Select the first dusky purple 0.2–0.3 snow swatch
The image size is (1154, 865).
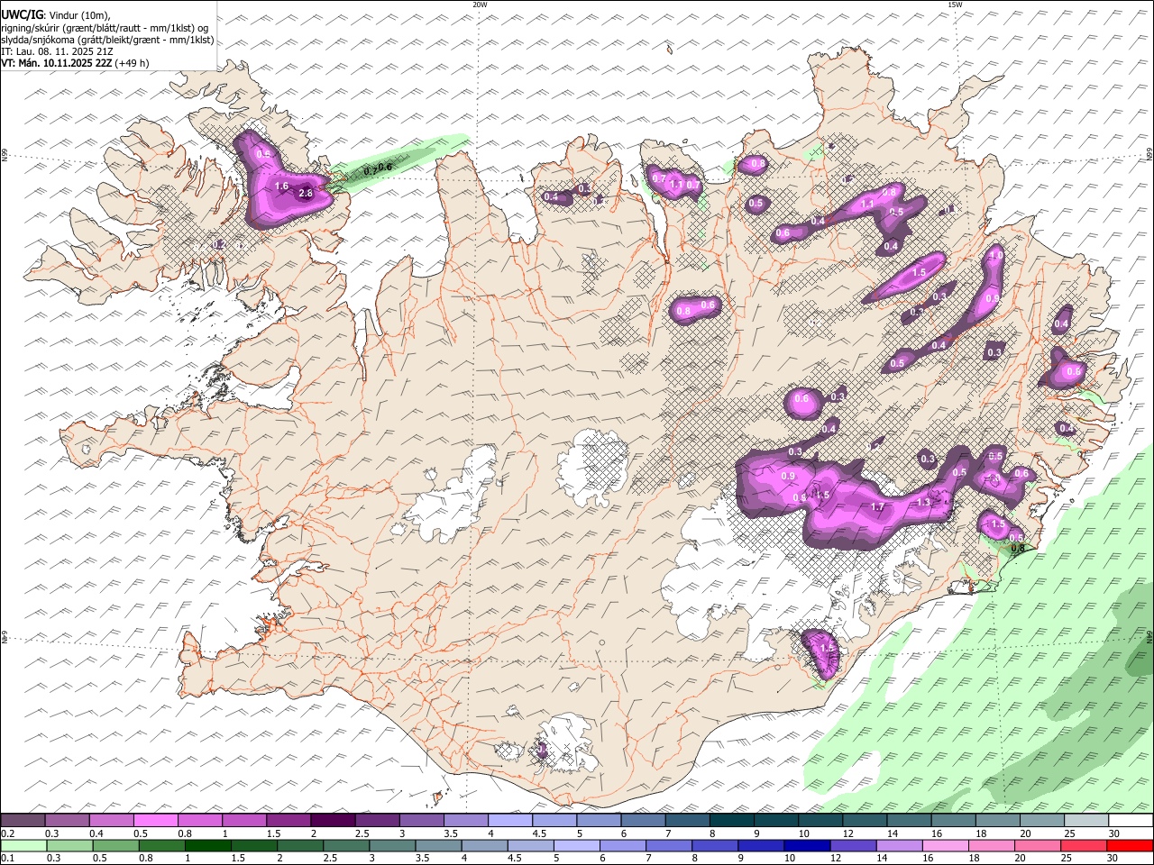pos(23,820)
